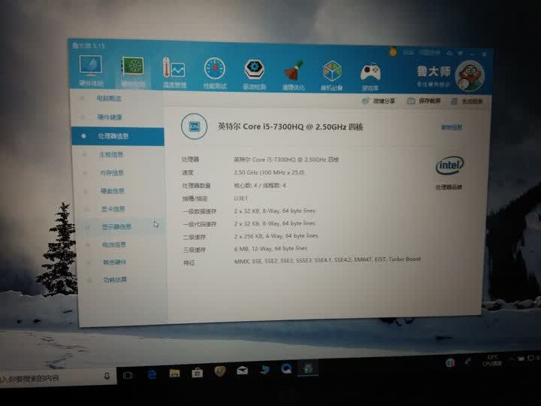
Task: Click the CPU temperature readout in system tray
Action: (492, 360)
